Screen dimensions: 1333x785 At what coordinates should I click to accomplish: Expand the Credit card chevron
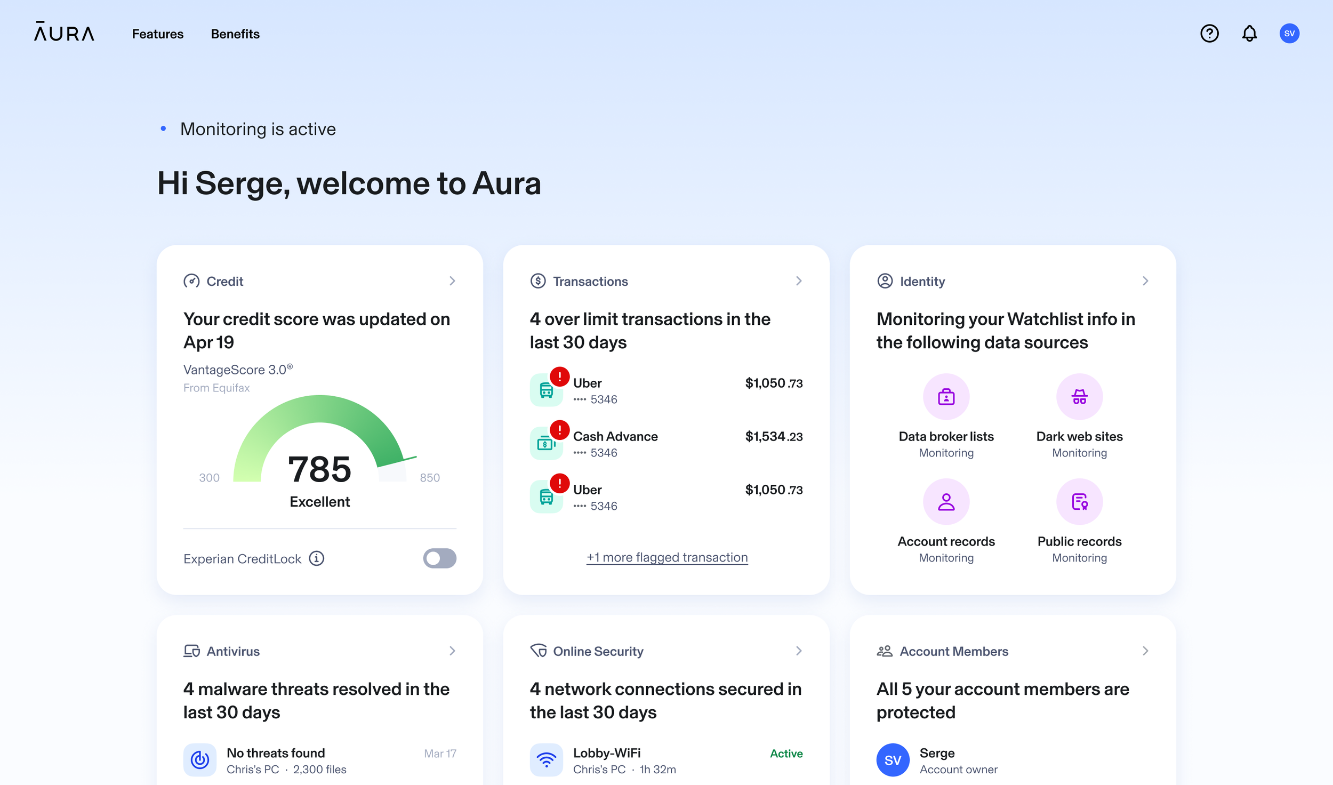point(452,281)
